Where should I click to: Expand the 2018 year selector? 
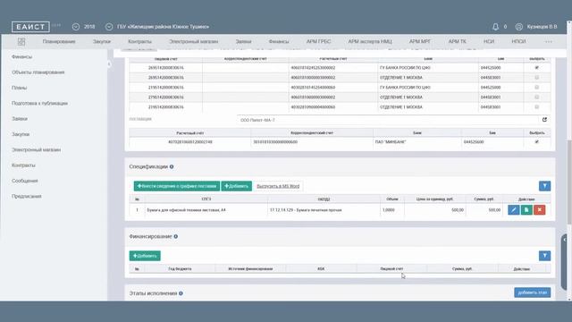coord(76,27)
